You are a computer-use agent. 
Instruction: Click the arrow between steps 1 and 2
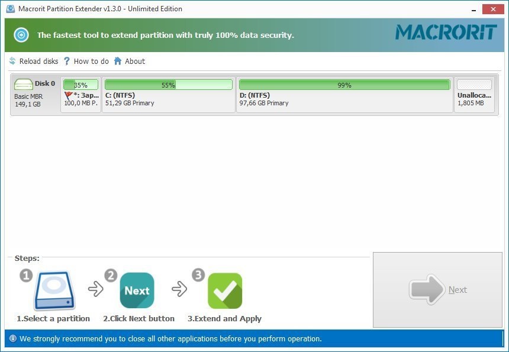(95, 290)
